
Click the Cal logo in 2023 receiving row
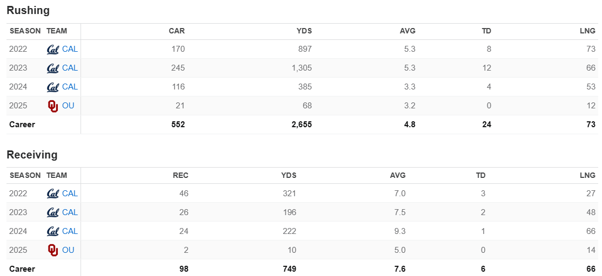[53, 212]
